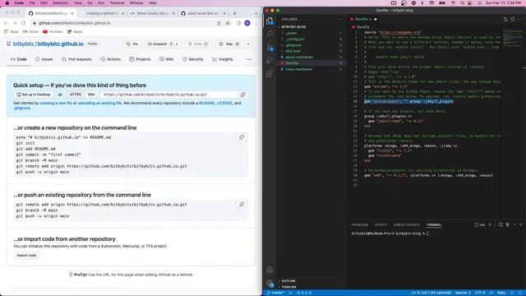526x296 pixels.
Task: Open Run and Debug view in VS Code
Action: click(x=270, y=61)
